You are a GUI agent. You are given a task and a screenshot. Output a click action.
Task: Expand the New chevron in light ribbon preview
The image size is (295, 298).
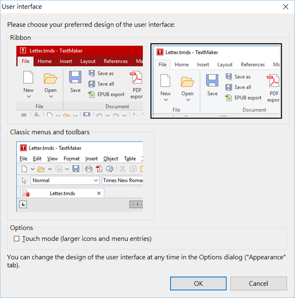click(166, 100)
